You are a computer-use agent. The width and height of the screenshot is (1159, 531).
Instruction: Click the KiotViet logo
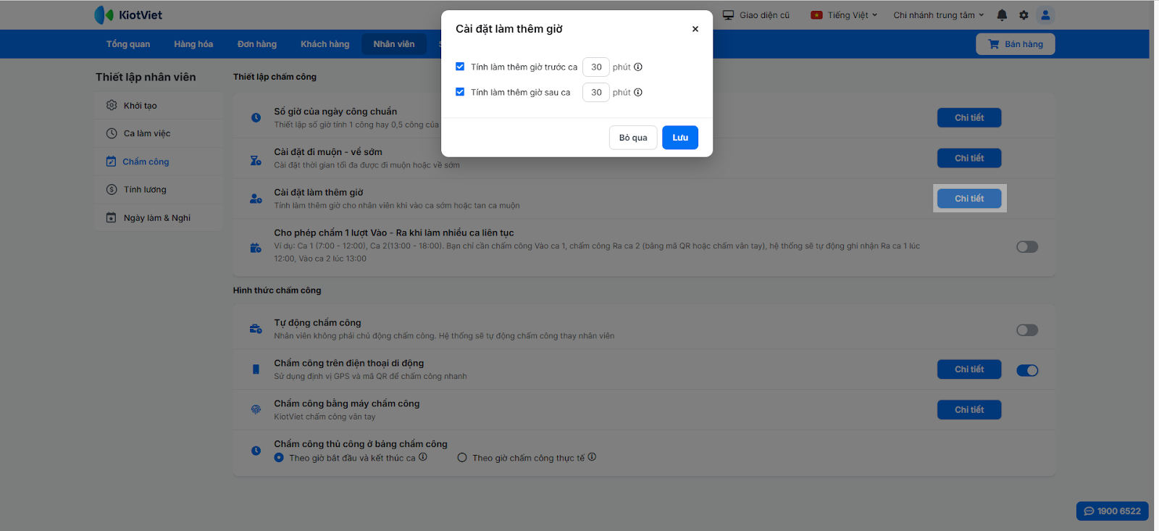(128, 15)
